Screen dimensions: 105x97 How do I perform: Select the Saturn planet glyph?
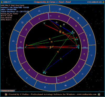pos(44,23)
